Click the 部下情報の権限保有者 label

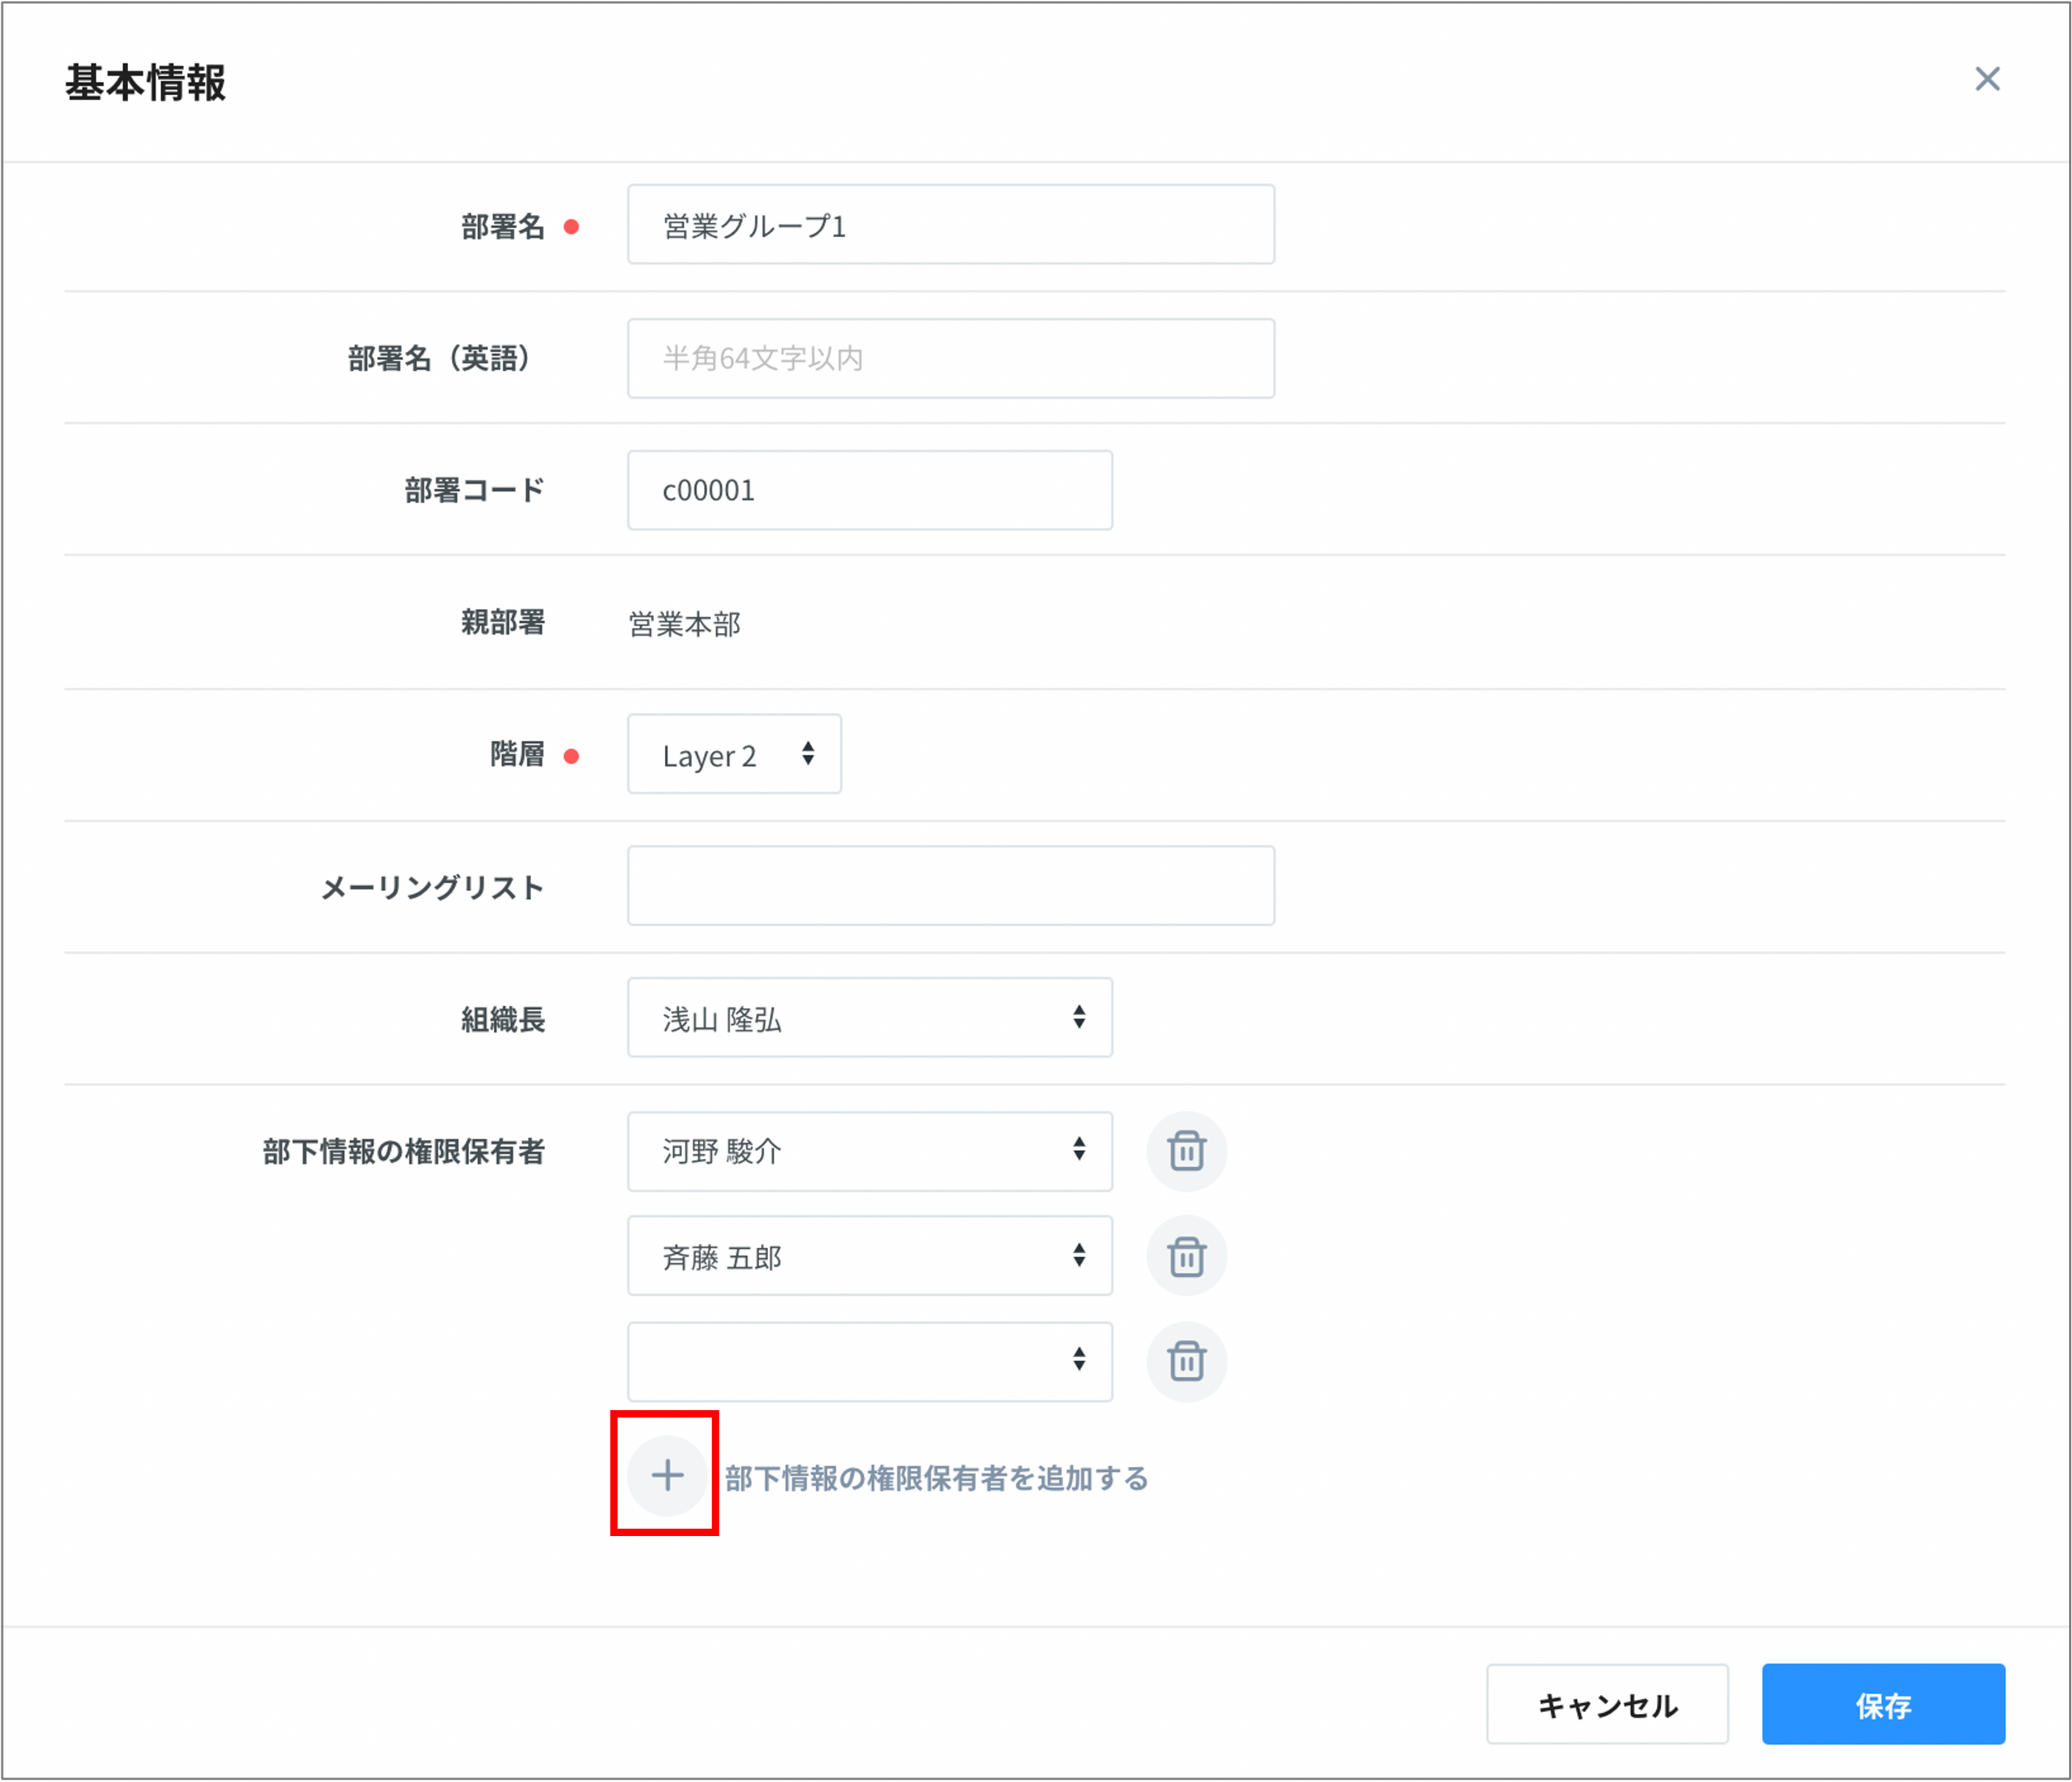coord(403,1152)
